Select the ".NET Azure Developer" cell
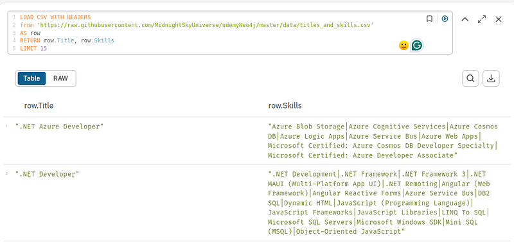The height and width of the screenshot is (244, 514). [59, 126]
